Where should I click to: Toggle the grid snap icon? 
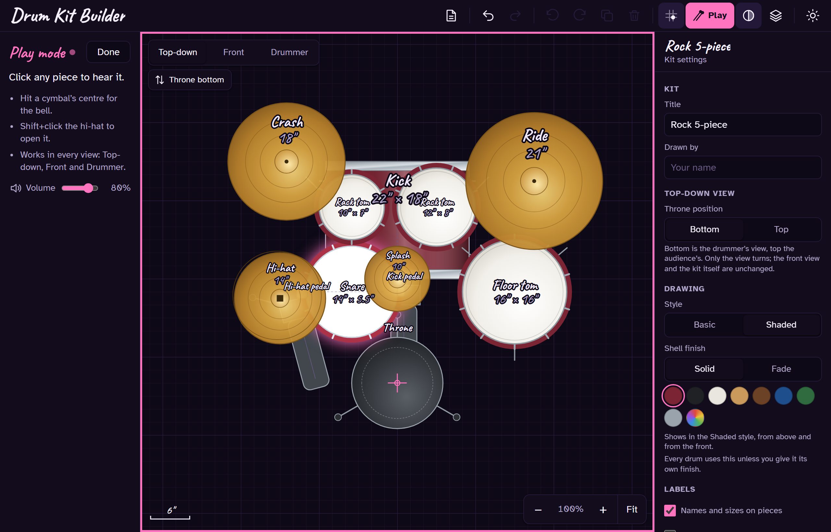click(671, 16)
